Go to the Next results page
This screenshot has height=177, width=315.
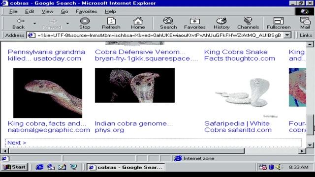(x=17, y=143)
